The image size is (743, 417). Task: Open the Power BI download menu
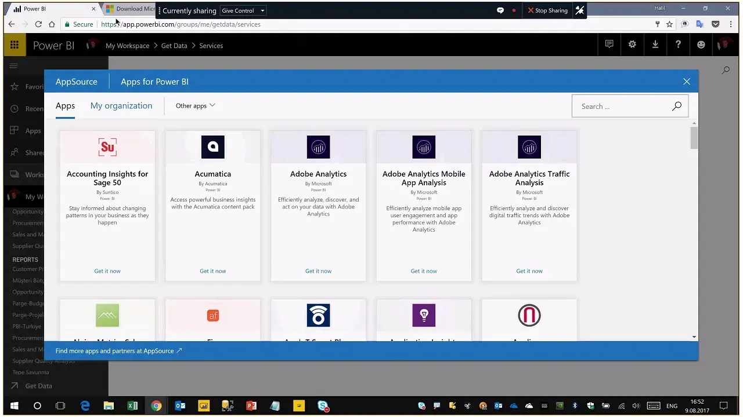655,45
